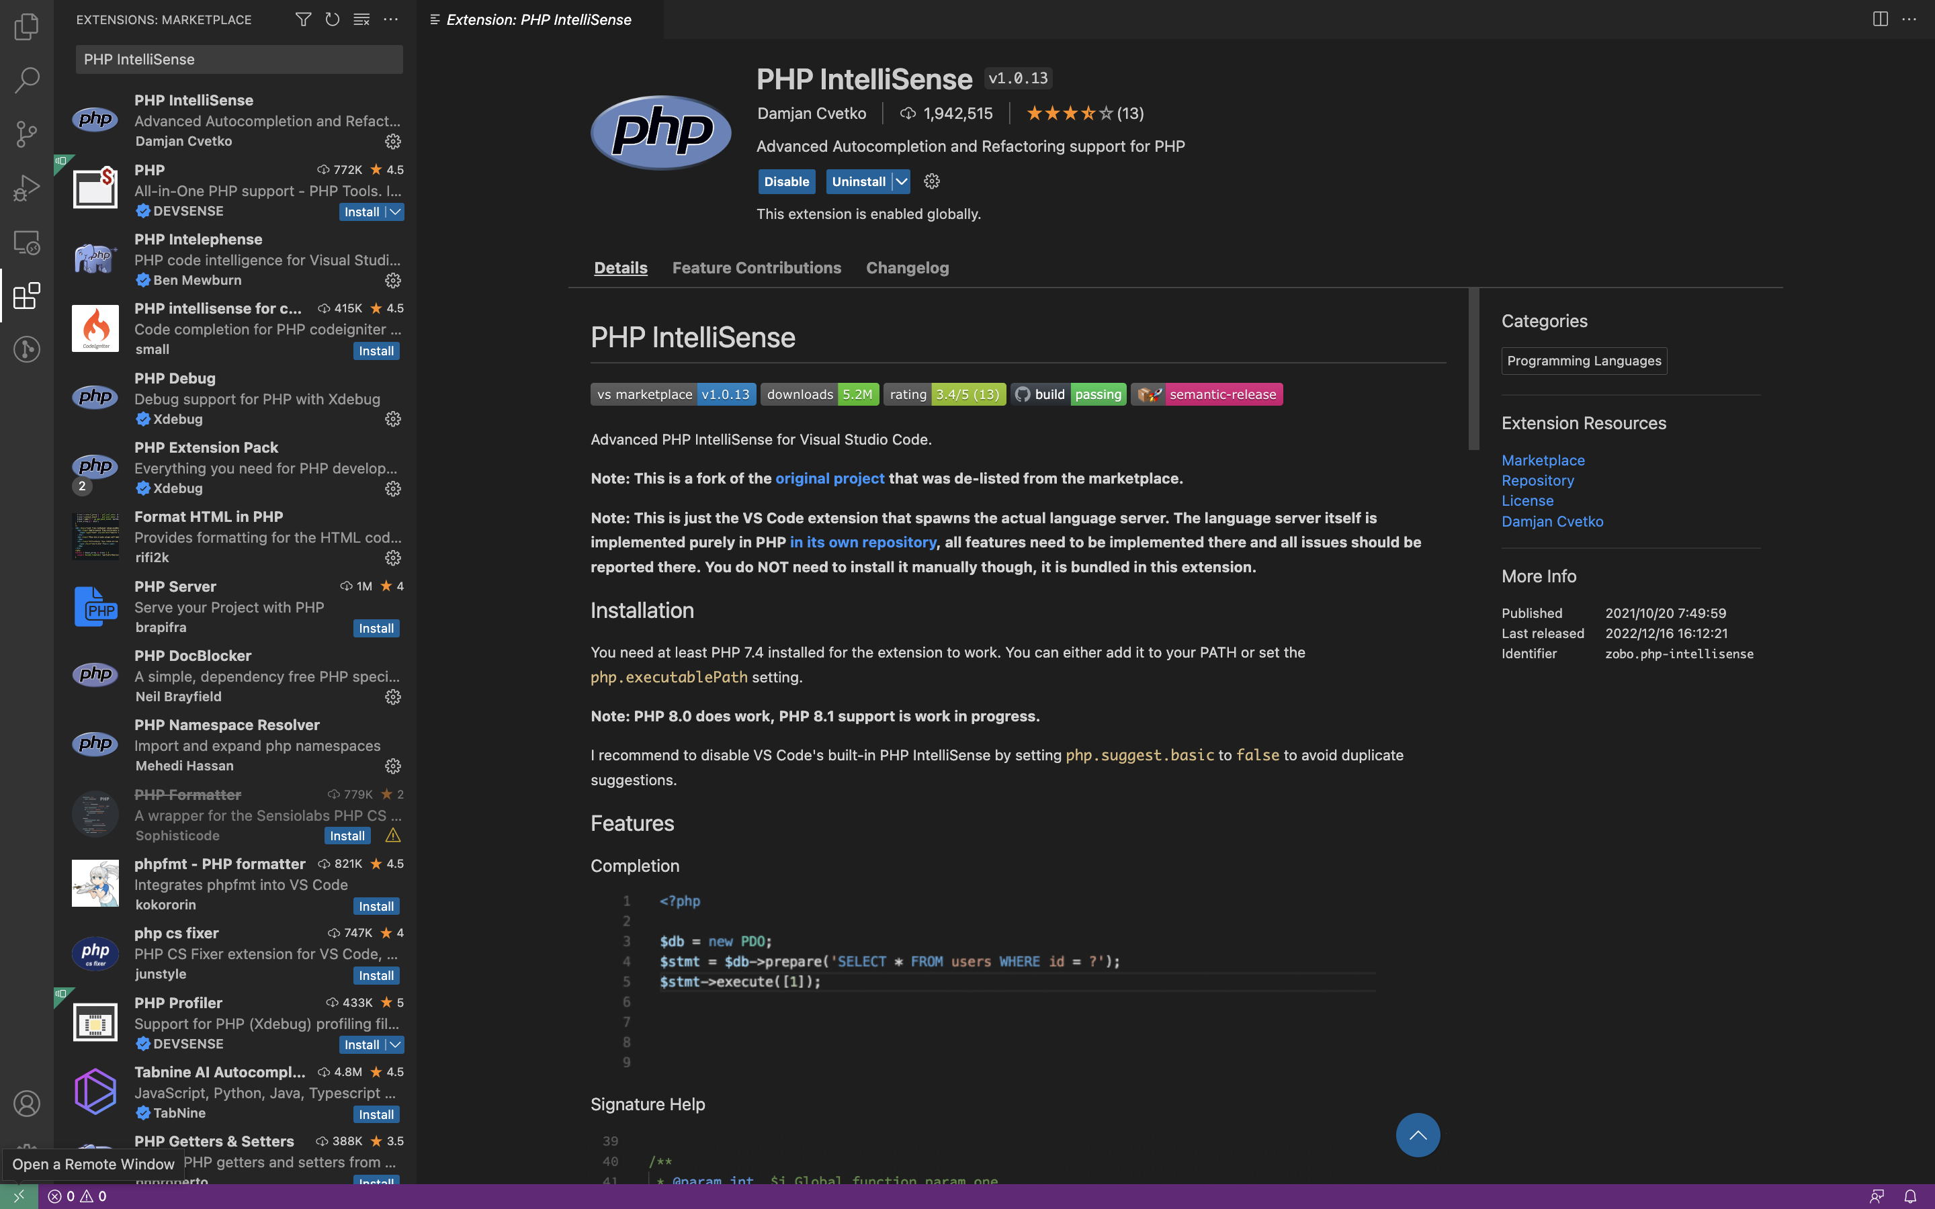Open manage gear for PHP DocBlocker
The image size is (1935, 1209).
[x=392, y=697]
